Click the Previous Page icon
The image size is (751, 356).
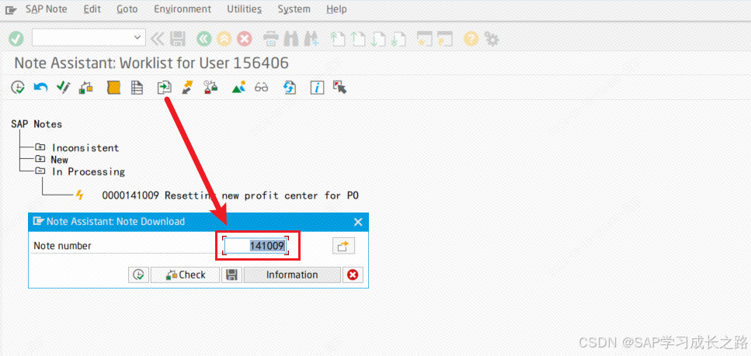coord(358,38)
